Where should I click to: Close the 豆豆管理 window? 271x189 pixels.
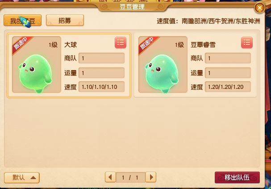tap(259, 8)
